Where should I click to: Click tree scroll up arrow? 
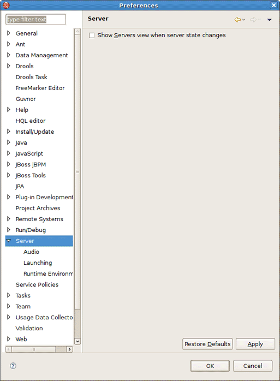tap(78, 31)
